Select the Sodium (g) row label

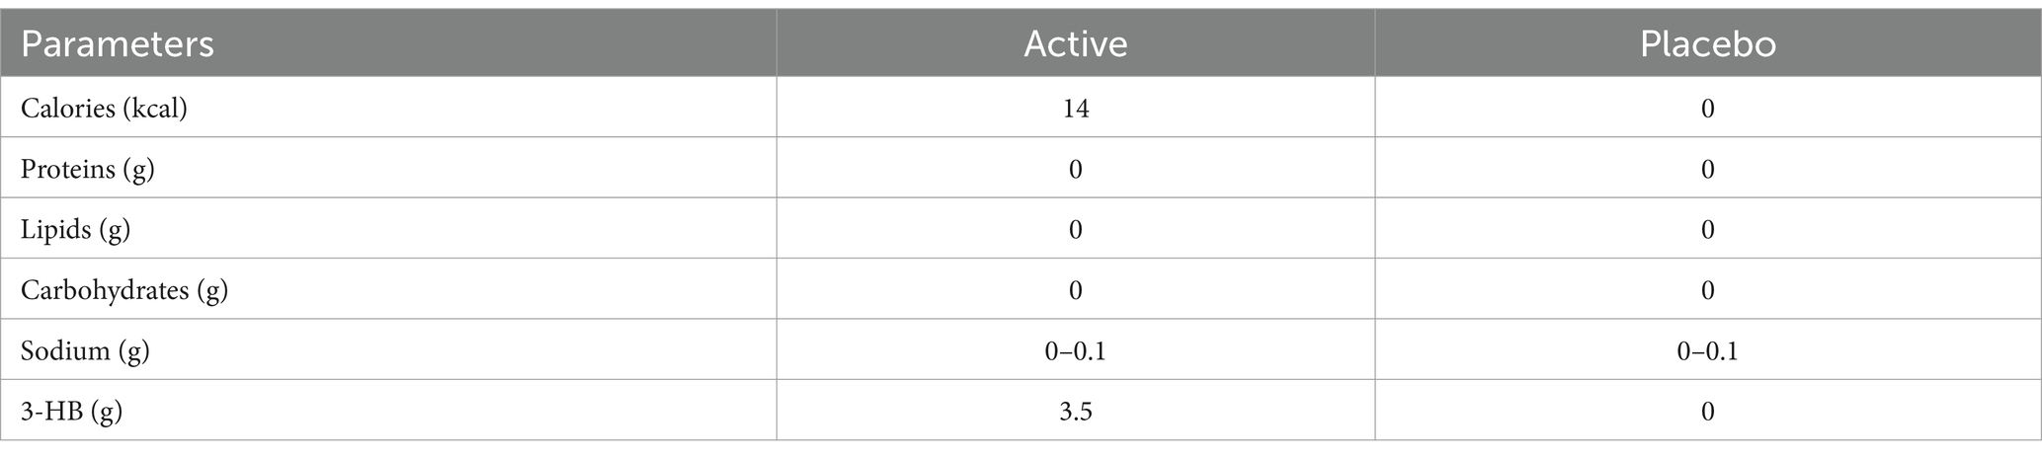pyautogui.click(x=85, y=351)
